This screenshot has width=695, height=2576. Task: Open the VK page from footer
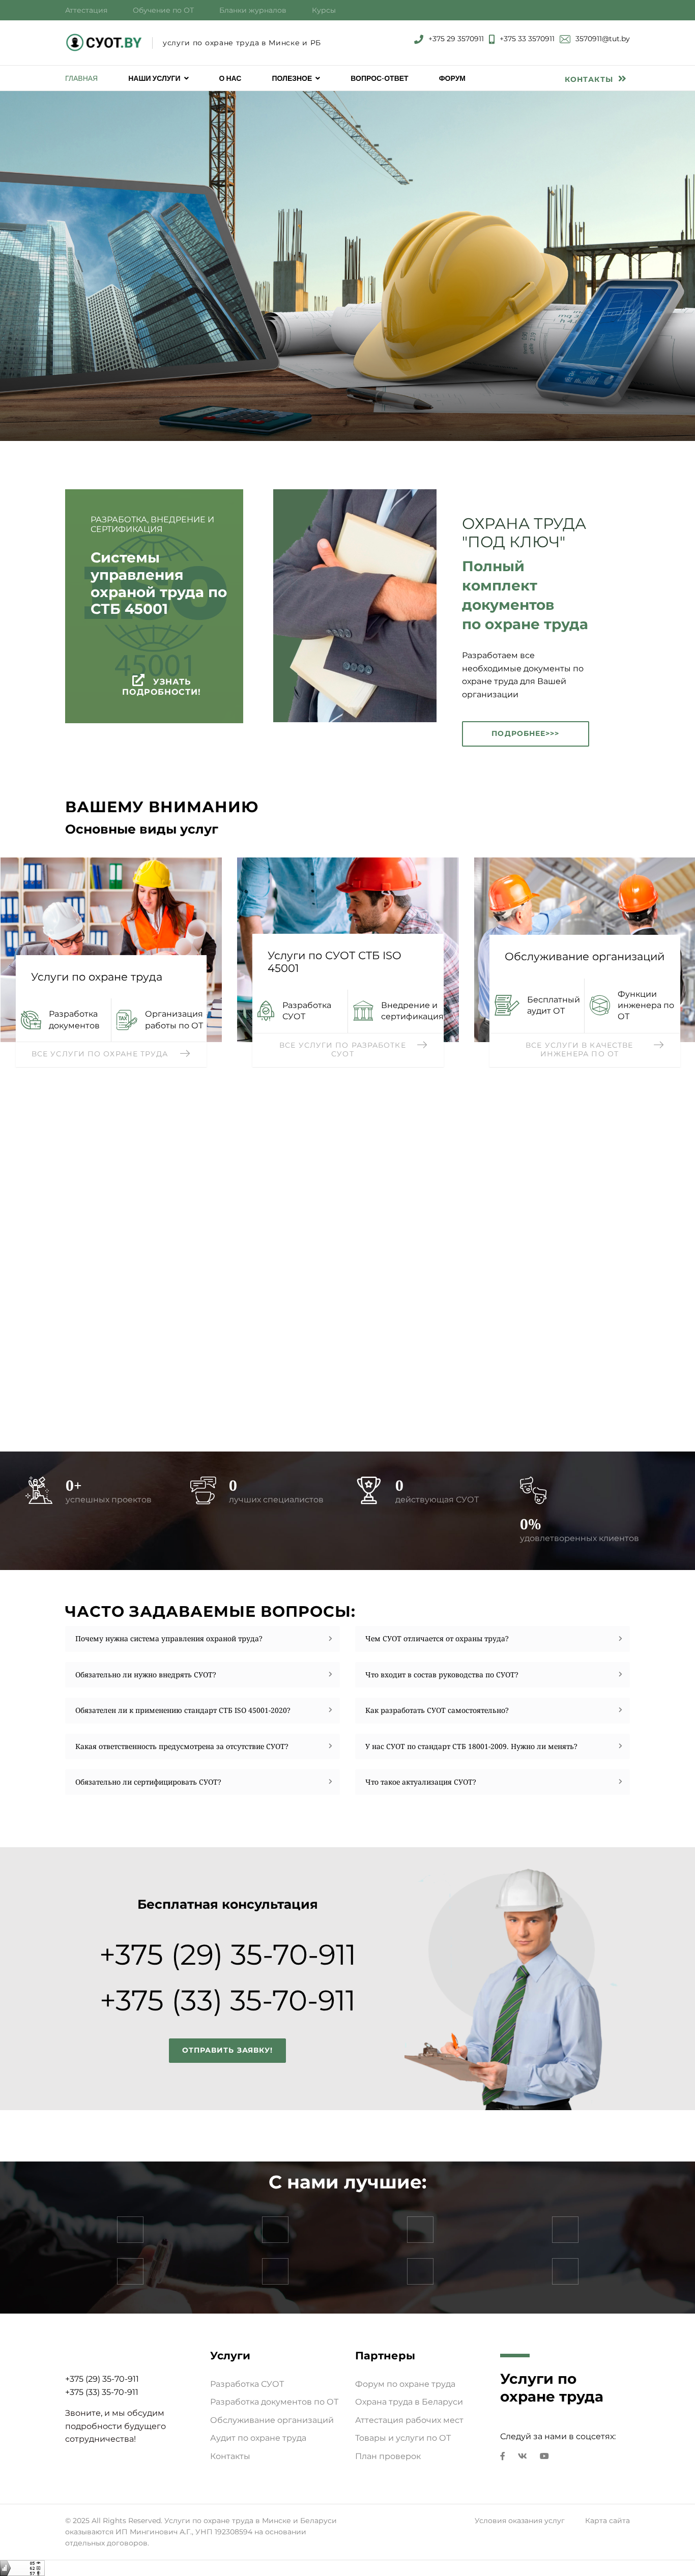pyautogui.click(x=522, y=2456)
